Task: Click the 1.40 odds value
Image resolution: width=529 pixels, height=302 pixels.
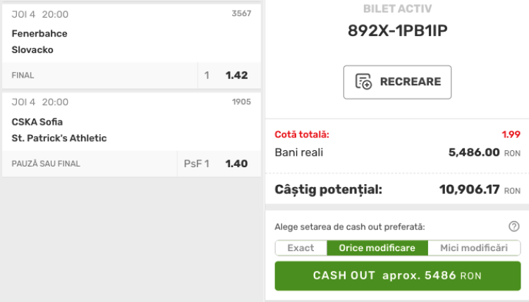Action: (x=236, y=164)
